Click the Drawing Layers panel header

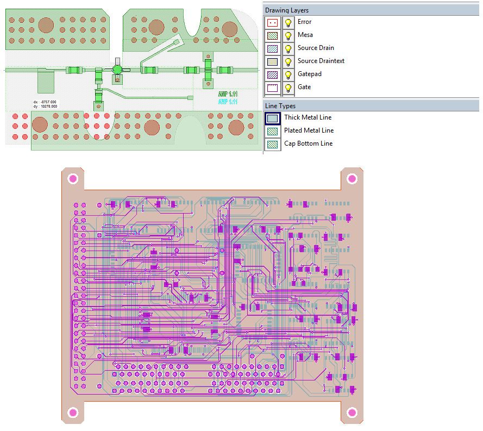pos(371,10)
